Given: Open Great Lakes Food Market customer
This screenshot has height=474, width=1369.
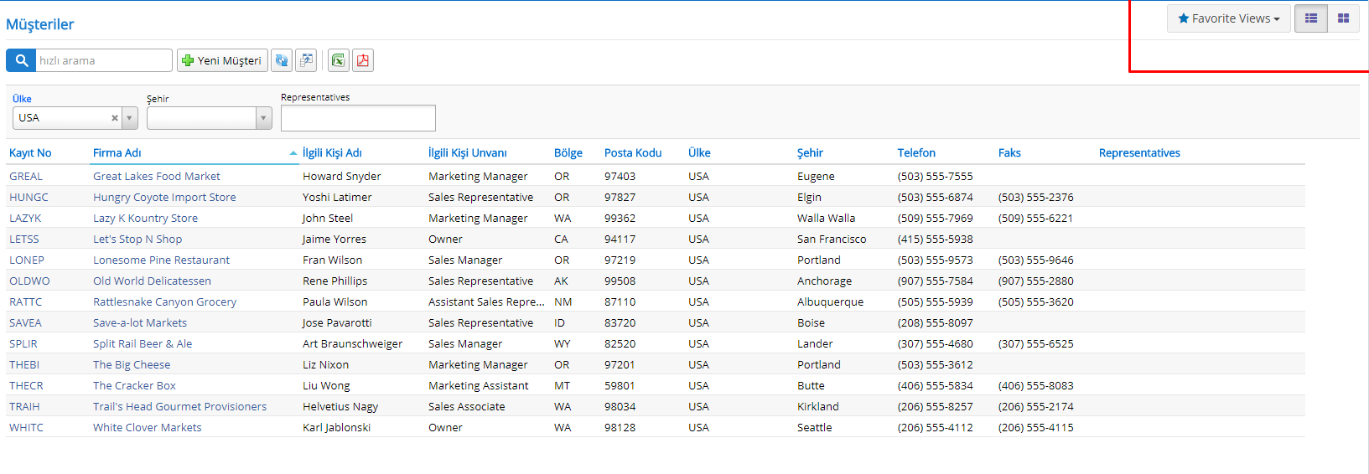Looking at the screenshot, I should [157, 176].
